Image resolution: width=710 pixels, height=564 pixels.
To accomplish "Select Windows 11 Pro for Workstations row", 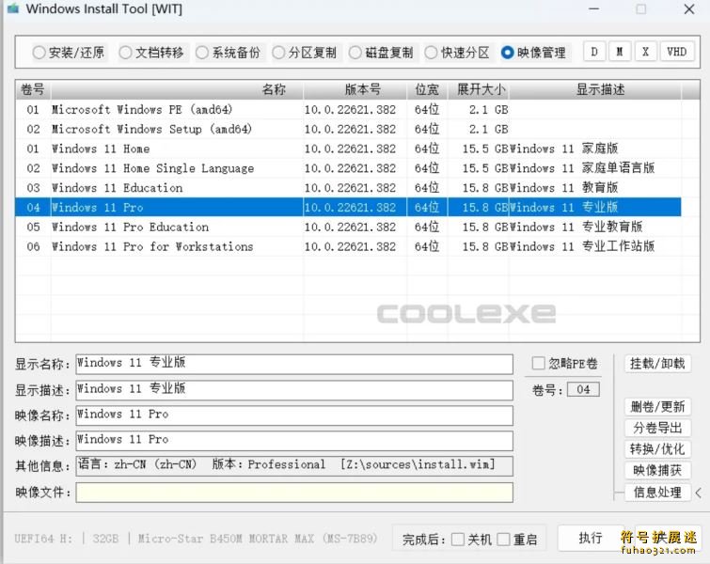I will pyautogui.click(x=348, y=246).
